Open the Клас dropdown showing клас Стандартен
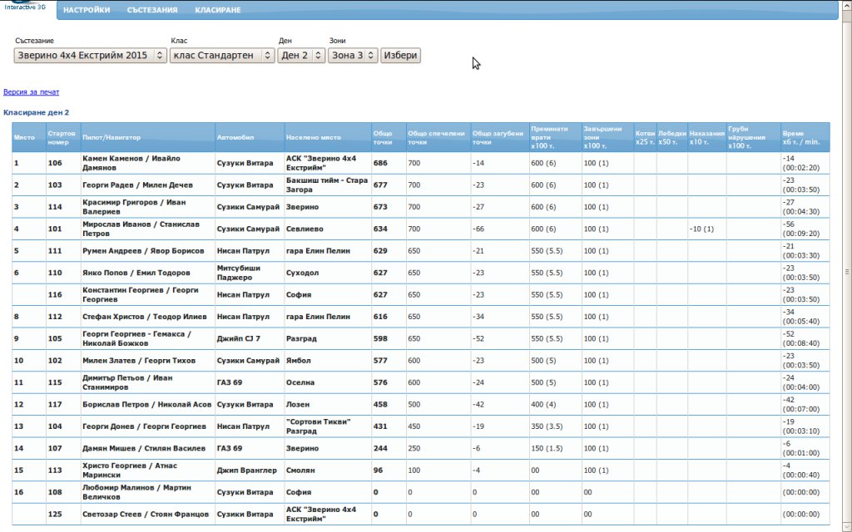Viewport: 852px width, 532px height. click(222, 56)
